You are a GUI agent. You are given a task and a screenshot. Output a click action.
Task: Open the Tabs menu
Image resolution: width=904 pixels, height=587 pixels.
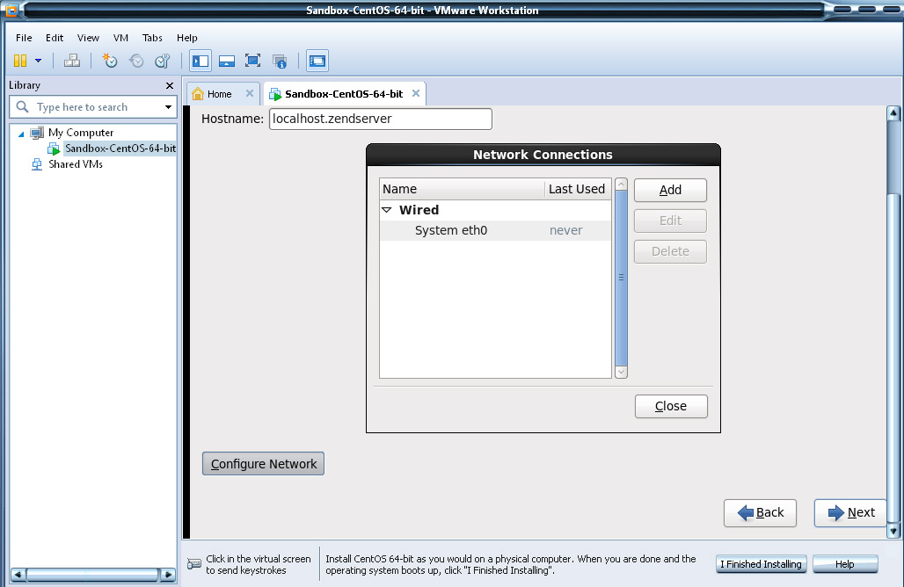152,38
